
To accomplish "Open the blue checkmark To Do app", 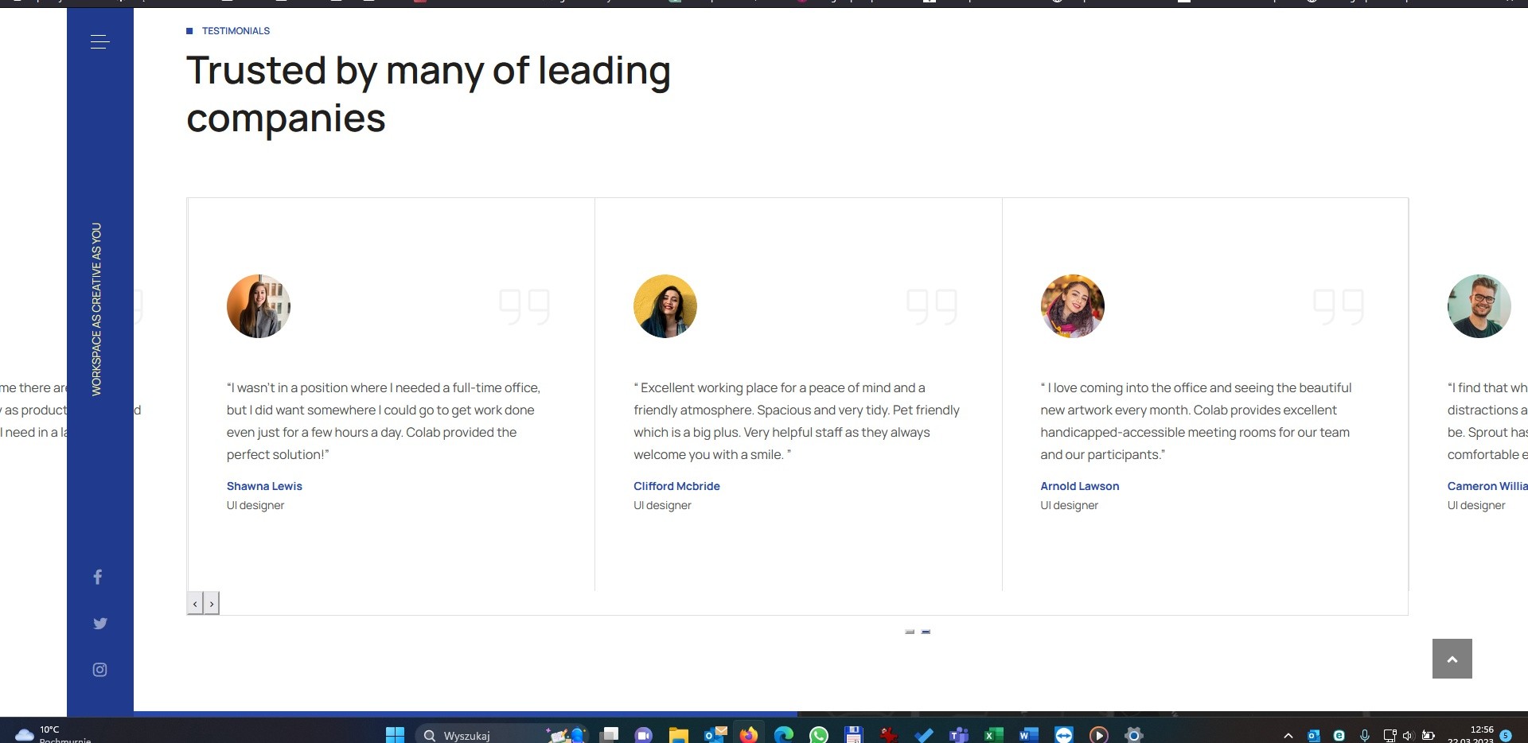I will (924, 735).
